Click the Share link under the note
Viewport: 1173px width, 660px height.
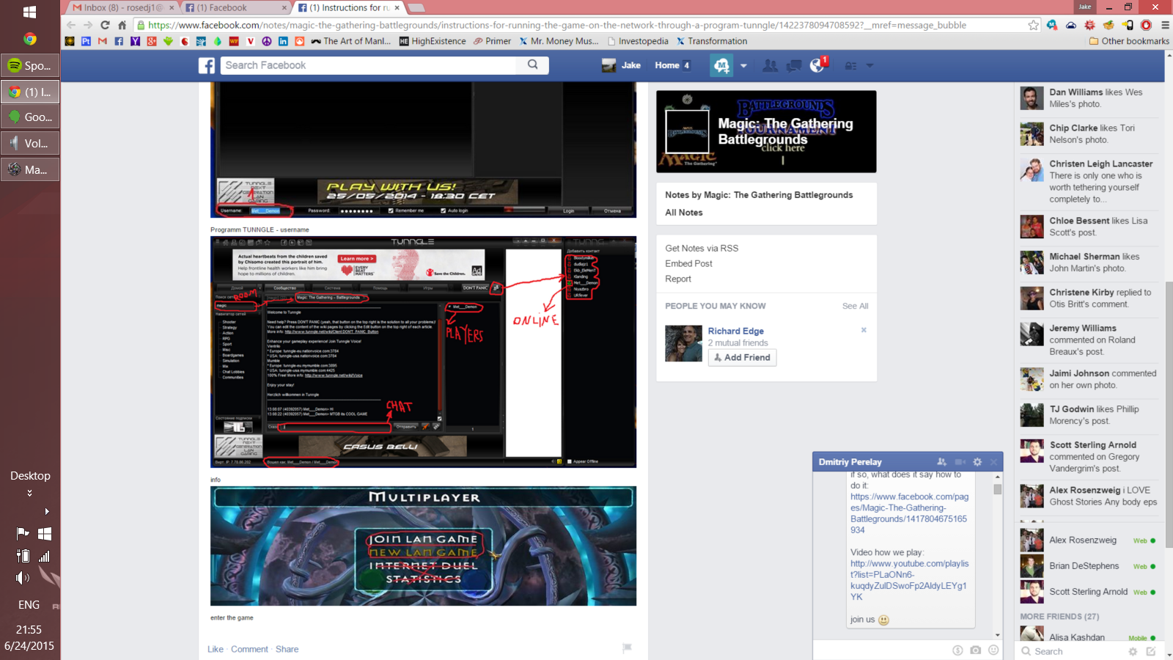coord(287,650)
